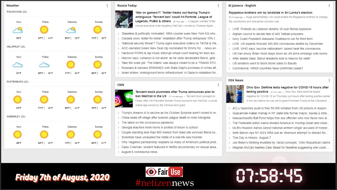Open the Russia Today gaming story thumbnail

pos(124,19)
